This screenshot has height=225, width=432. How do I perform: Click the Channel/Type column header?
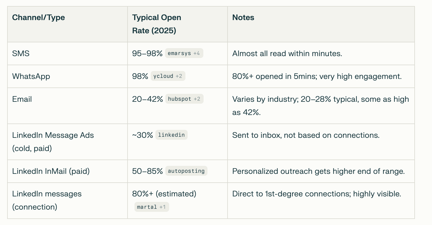pyautogui.click(x=39, y=18)
